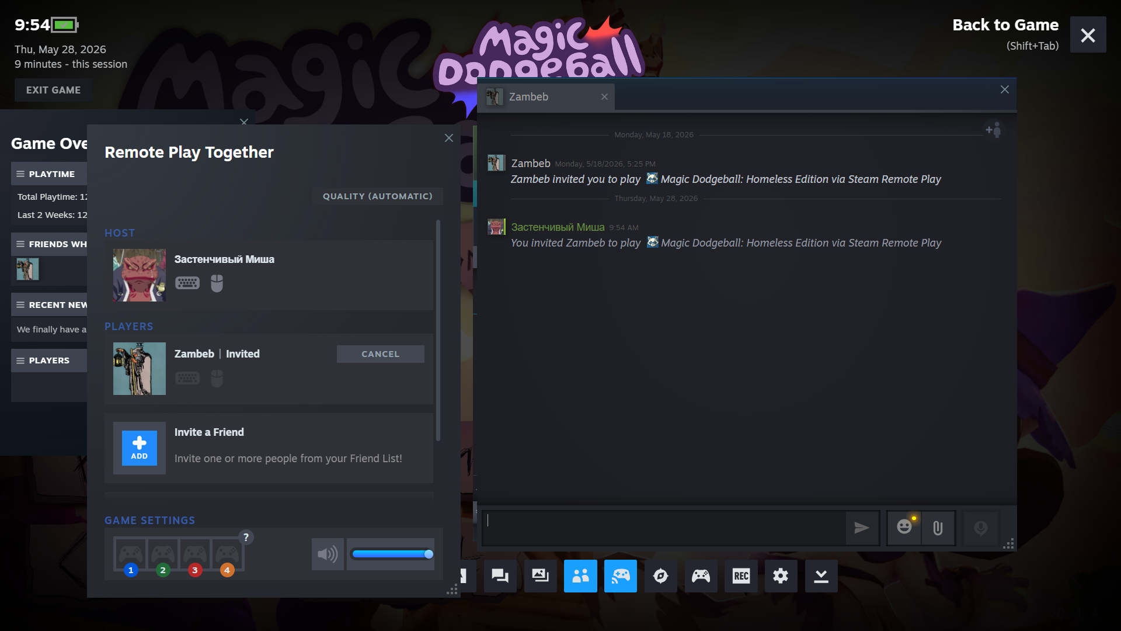Click the send message arrow button

pos(862,528)
